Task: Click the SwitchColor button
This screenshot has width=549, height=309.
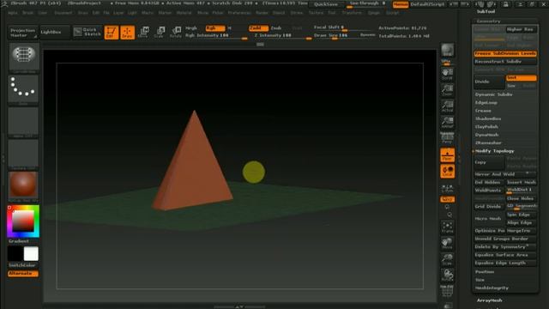Action: pyautogui.click(x=23, y=265)
